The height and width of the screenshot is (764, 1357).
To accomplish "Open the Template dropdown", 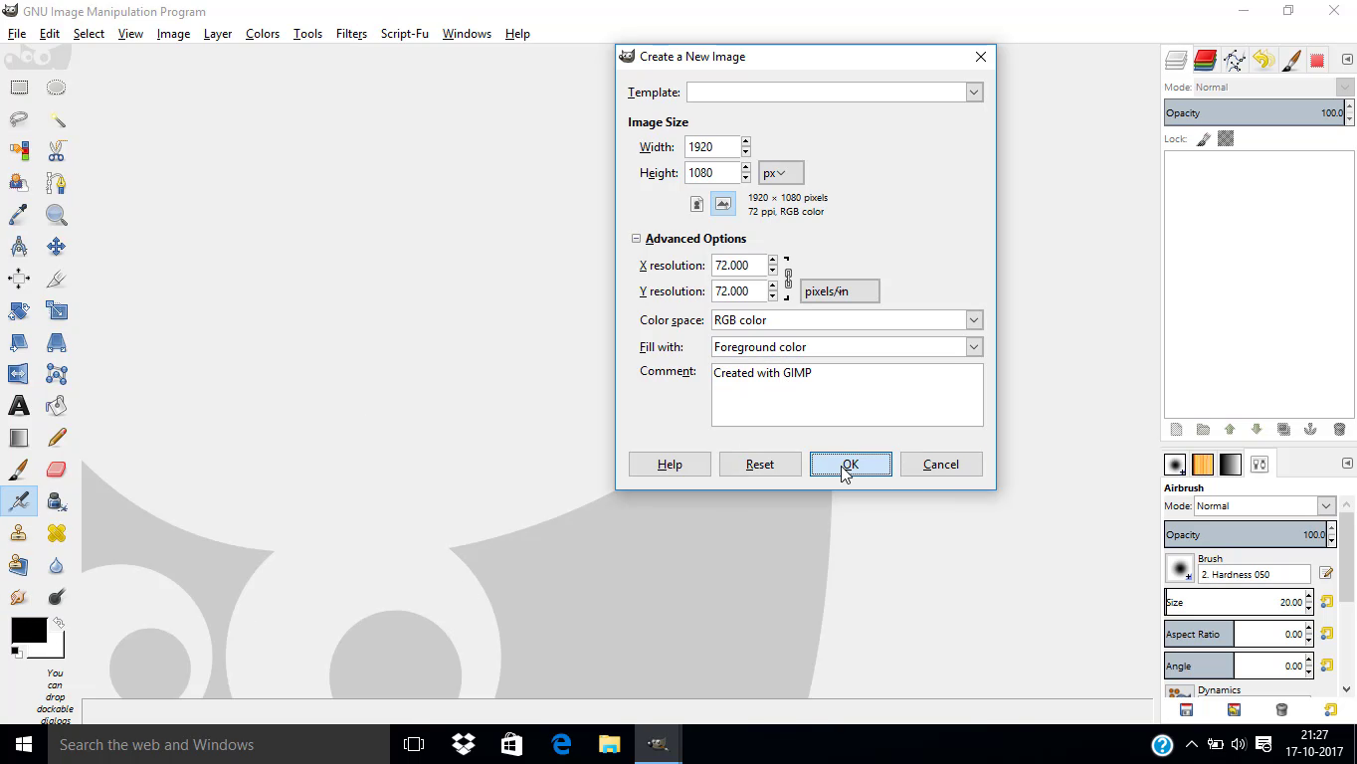I will click(973, 92).
